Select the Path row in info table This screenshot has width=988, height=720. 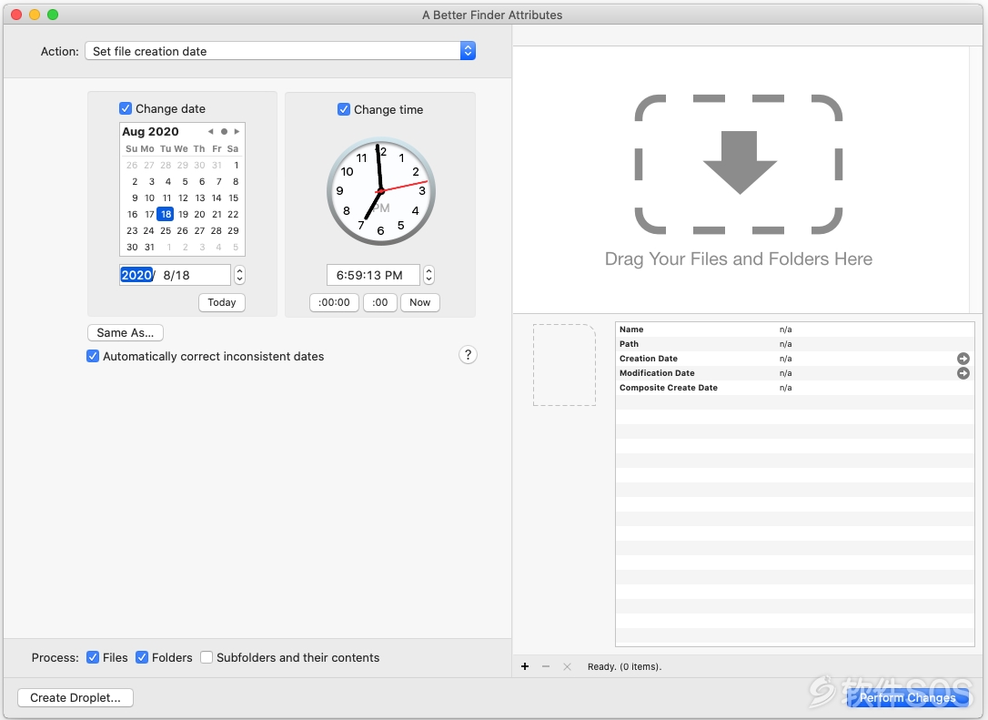795,343
